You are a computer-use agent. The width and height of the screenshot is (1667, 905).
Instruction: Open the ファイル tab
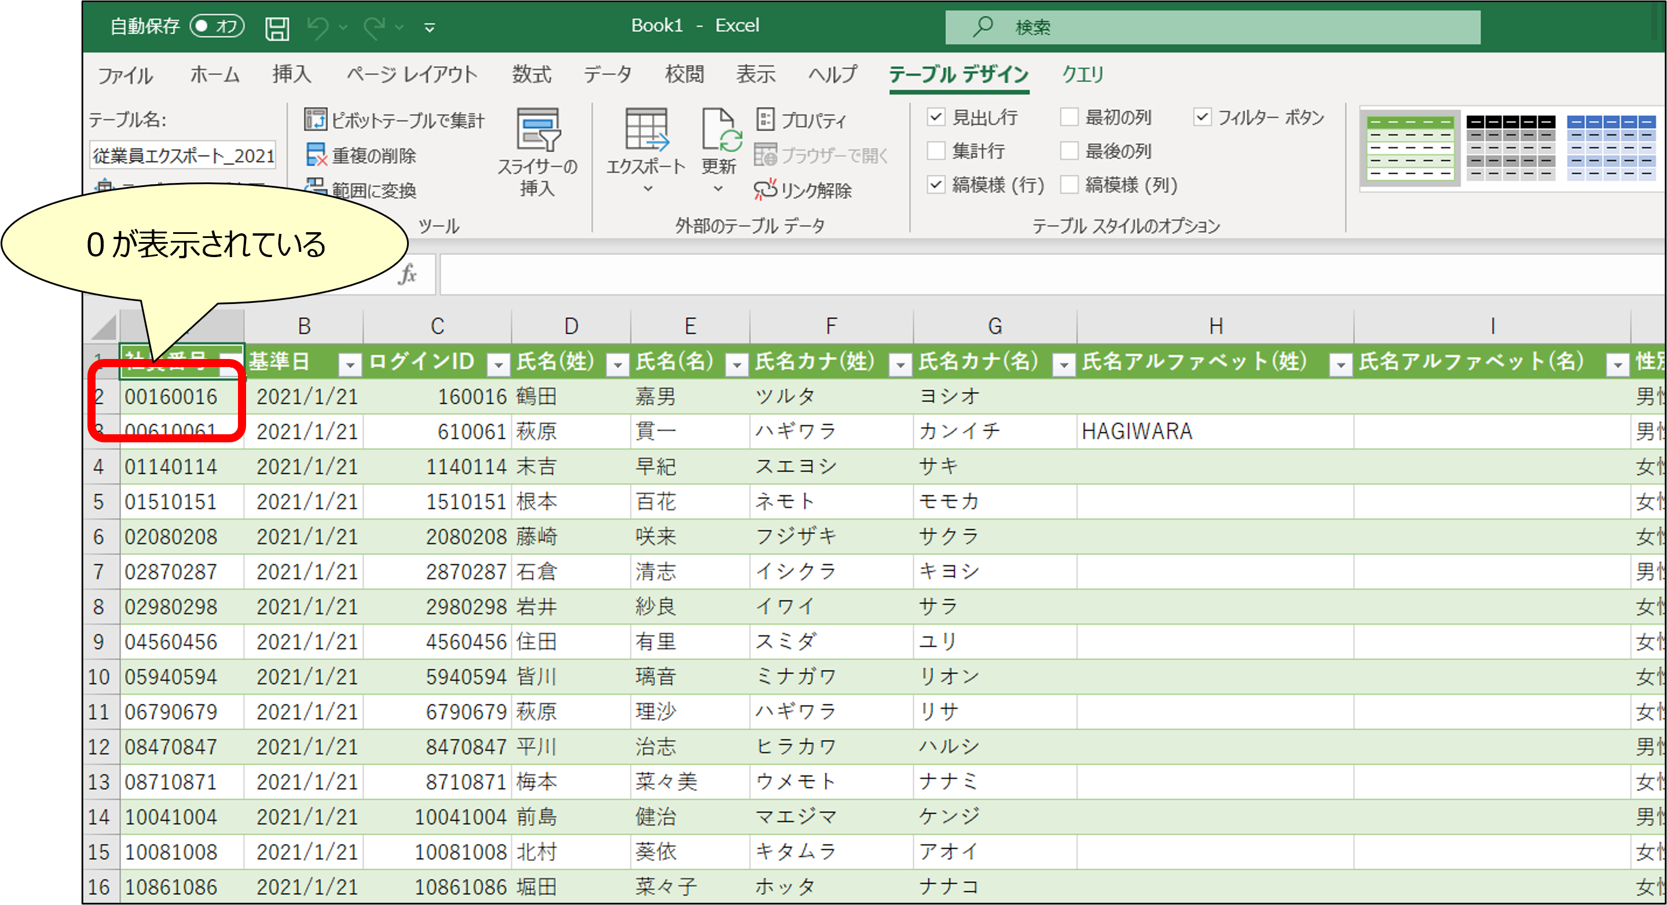pos(125,75)
